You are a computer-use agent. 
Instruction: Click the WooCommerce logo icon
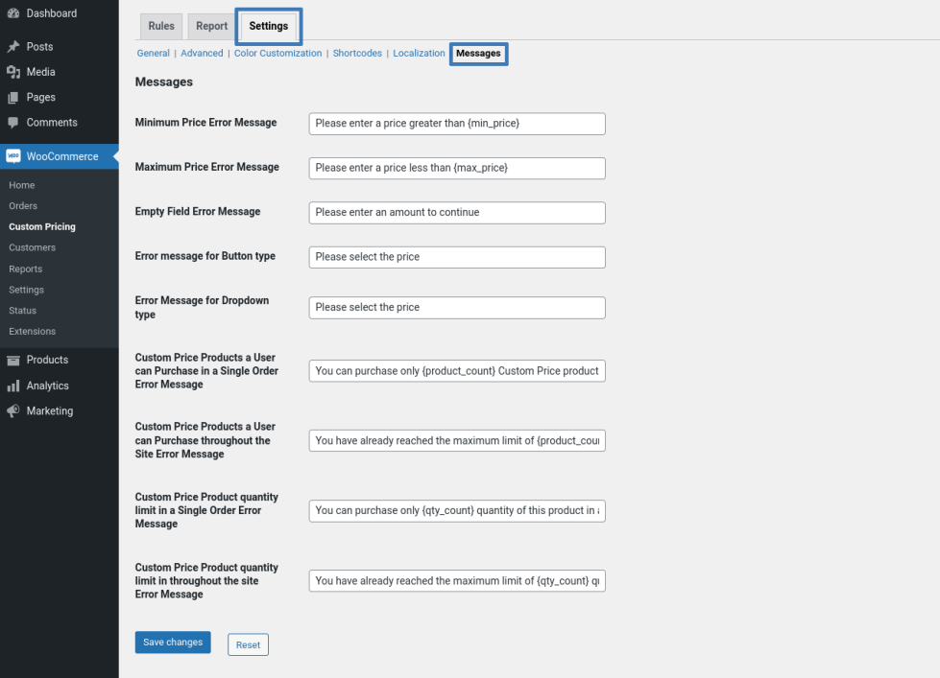(13, 156)
